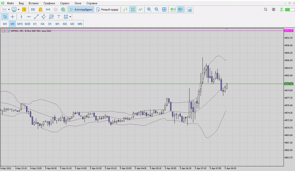Viewport: 295px width, 171px height.
Task: Open the VPS cloud icon
Action: pos(56,10)
